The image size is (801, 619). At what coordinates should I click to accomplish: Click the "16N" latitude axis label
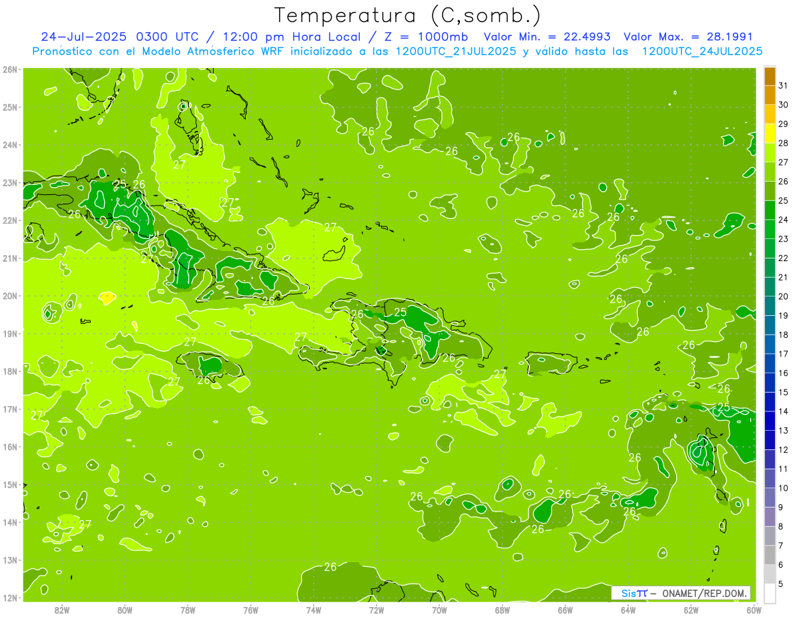(x=10, y=447)
